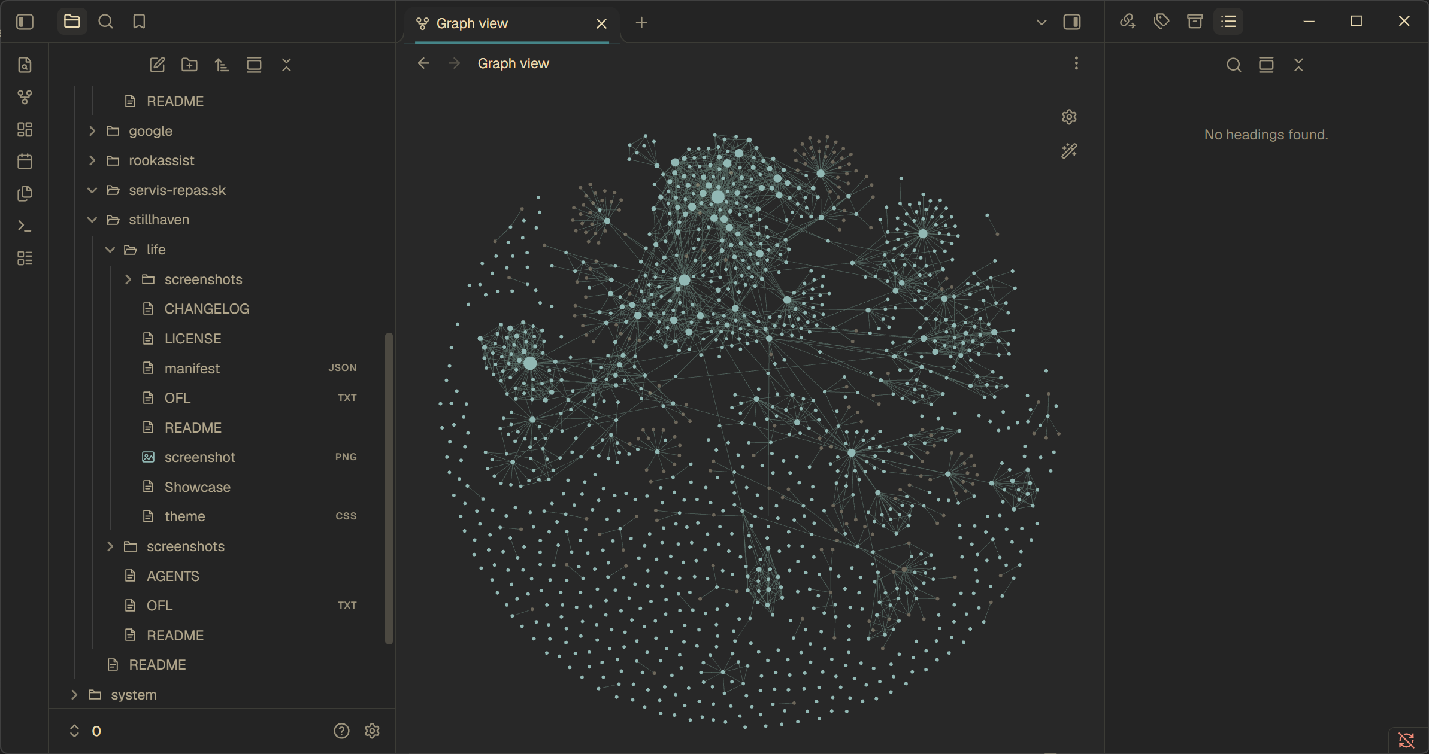Create a new folder with the folder-plus icon

tap(189, 65)
